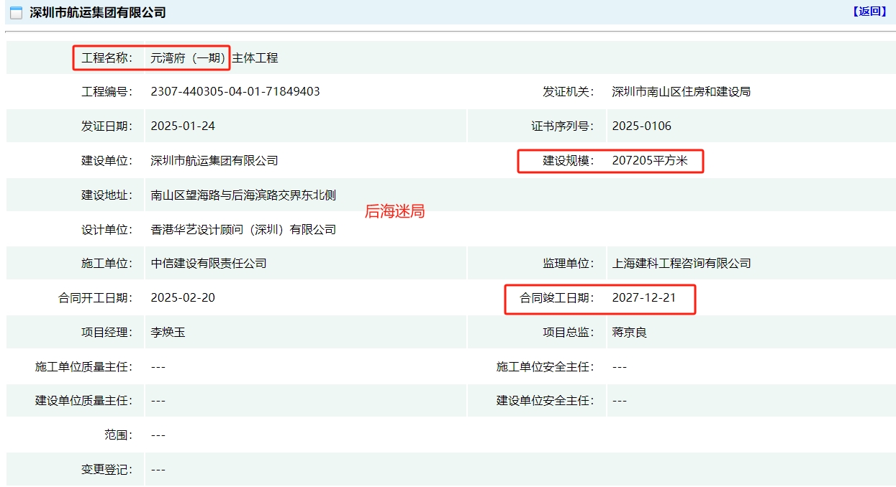Select contractor "中信建设有限责任公司"
The image size is (896, 487).
[209, 264]
